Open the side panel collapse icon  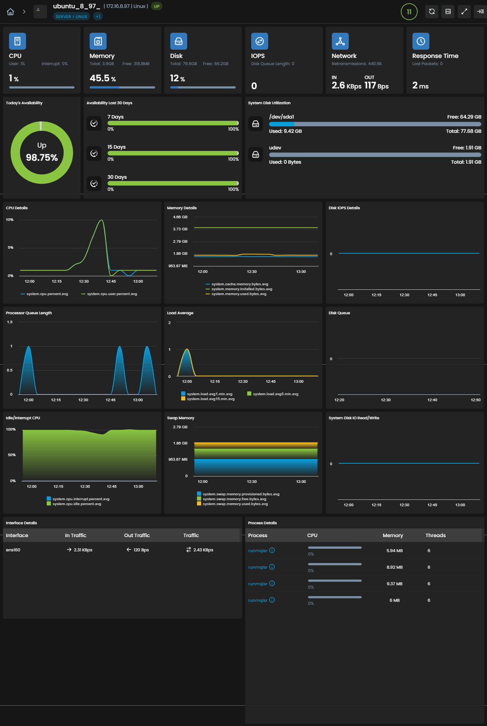point(480,12)
